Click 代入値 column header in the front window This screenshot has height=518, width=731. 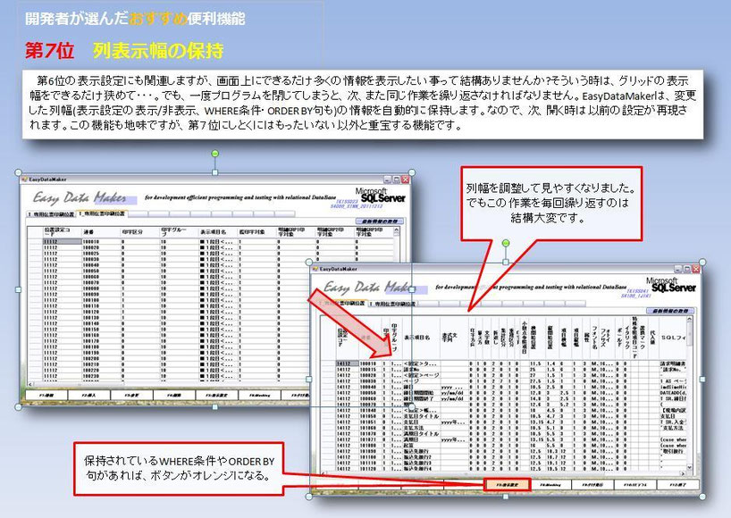(651, 338)
